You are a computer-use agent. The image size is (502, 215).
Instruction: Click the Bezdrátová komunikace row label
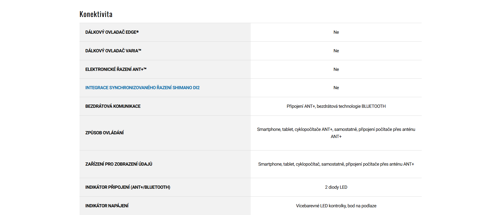[x=113, y=106]
